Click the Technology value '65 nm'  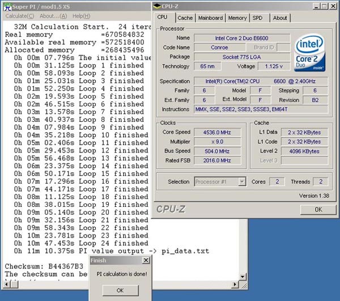[207, 66]
